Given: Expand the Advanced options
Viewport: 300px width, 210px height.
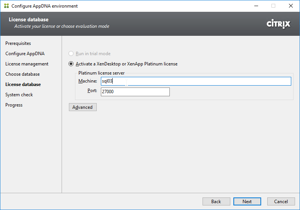Looking at the screenshot, I should tap(83, 107).
